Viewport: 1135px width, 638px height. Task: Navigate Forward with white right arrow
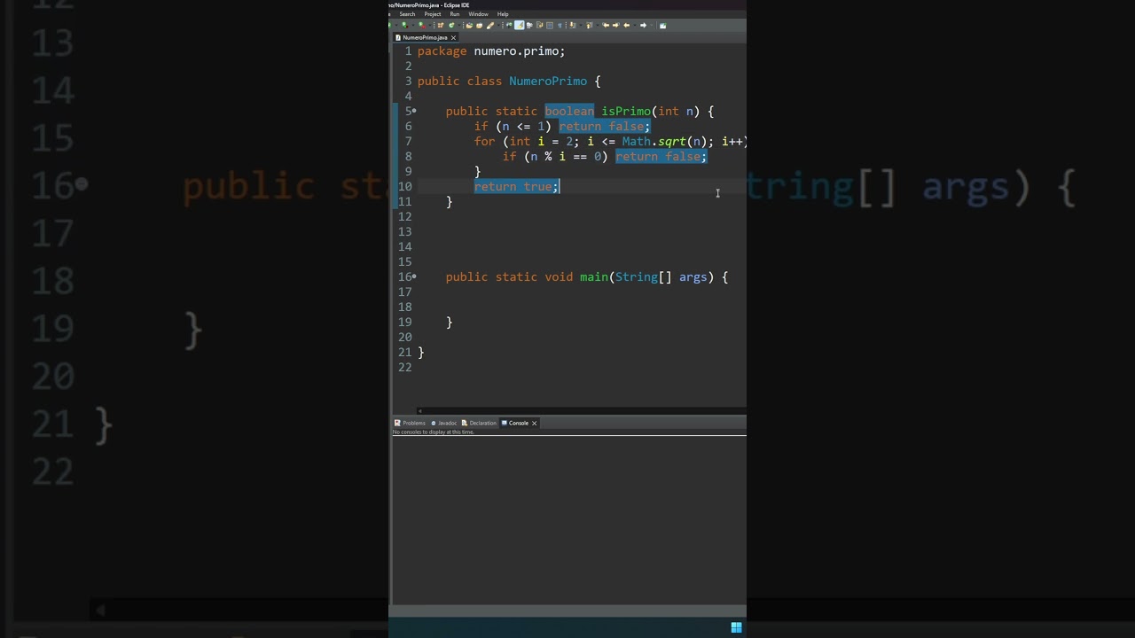[x=644, y=26]
